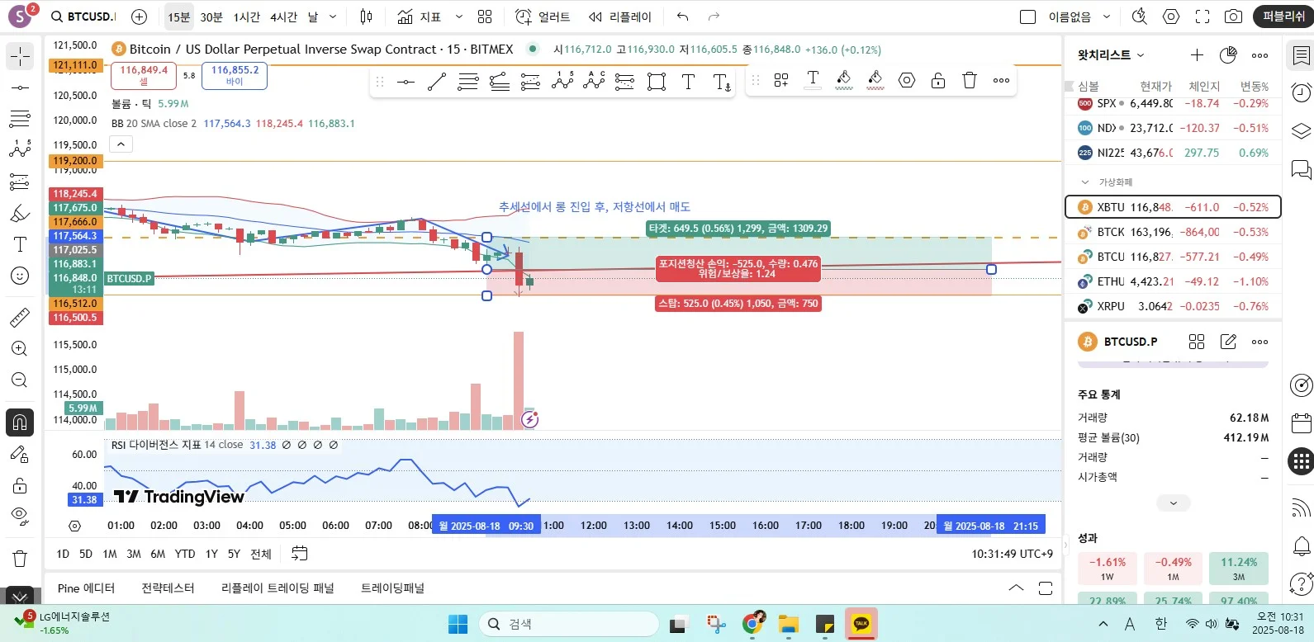1314x642 pixels.
Task: Open text color swatch in floating toolbar
Action: [813, 80]
